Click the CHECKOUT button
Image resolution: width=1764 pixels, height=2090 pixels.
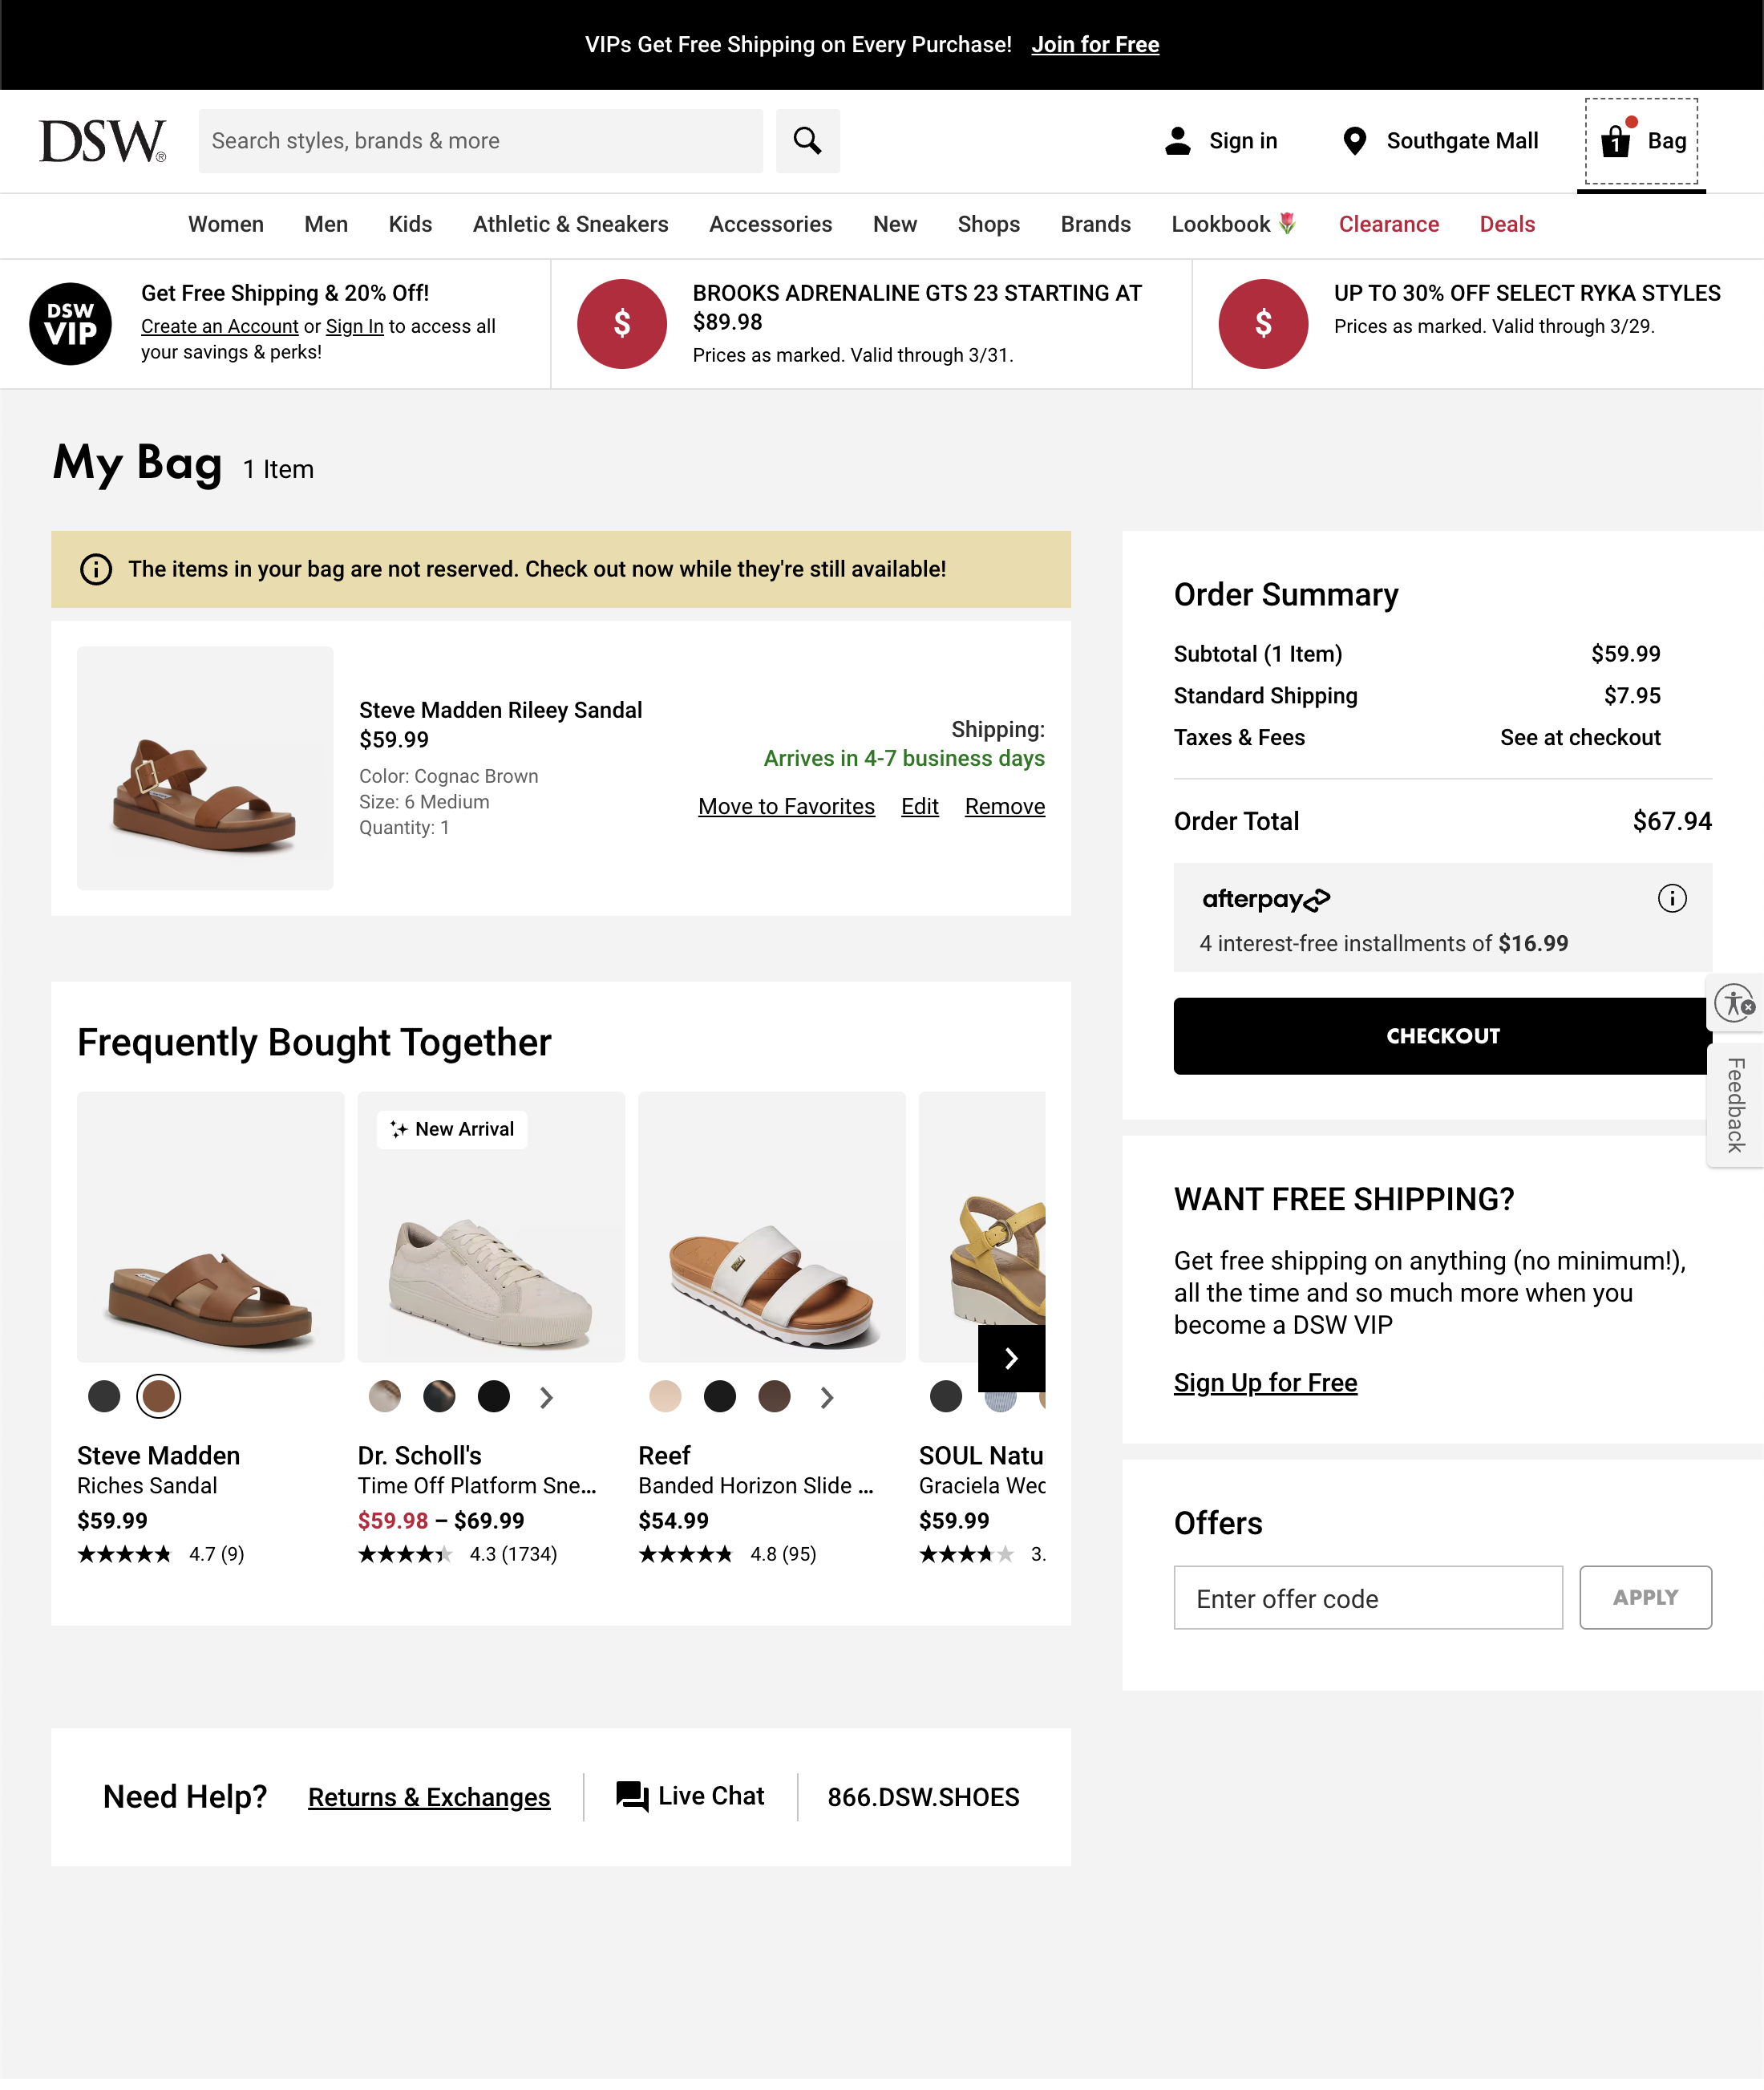(1441, 1036)
